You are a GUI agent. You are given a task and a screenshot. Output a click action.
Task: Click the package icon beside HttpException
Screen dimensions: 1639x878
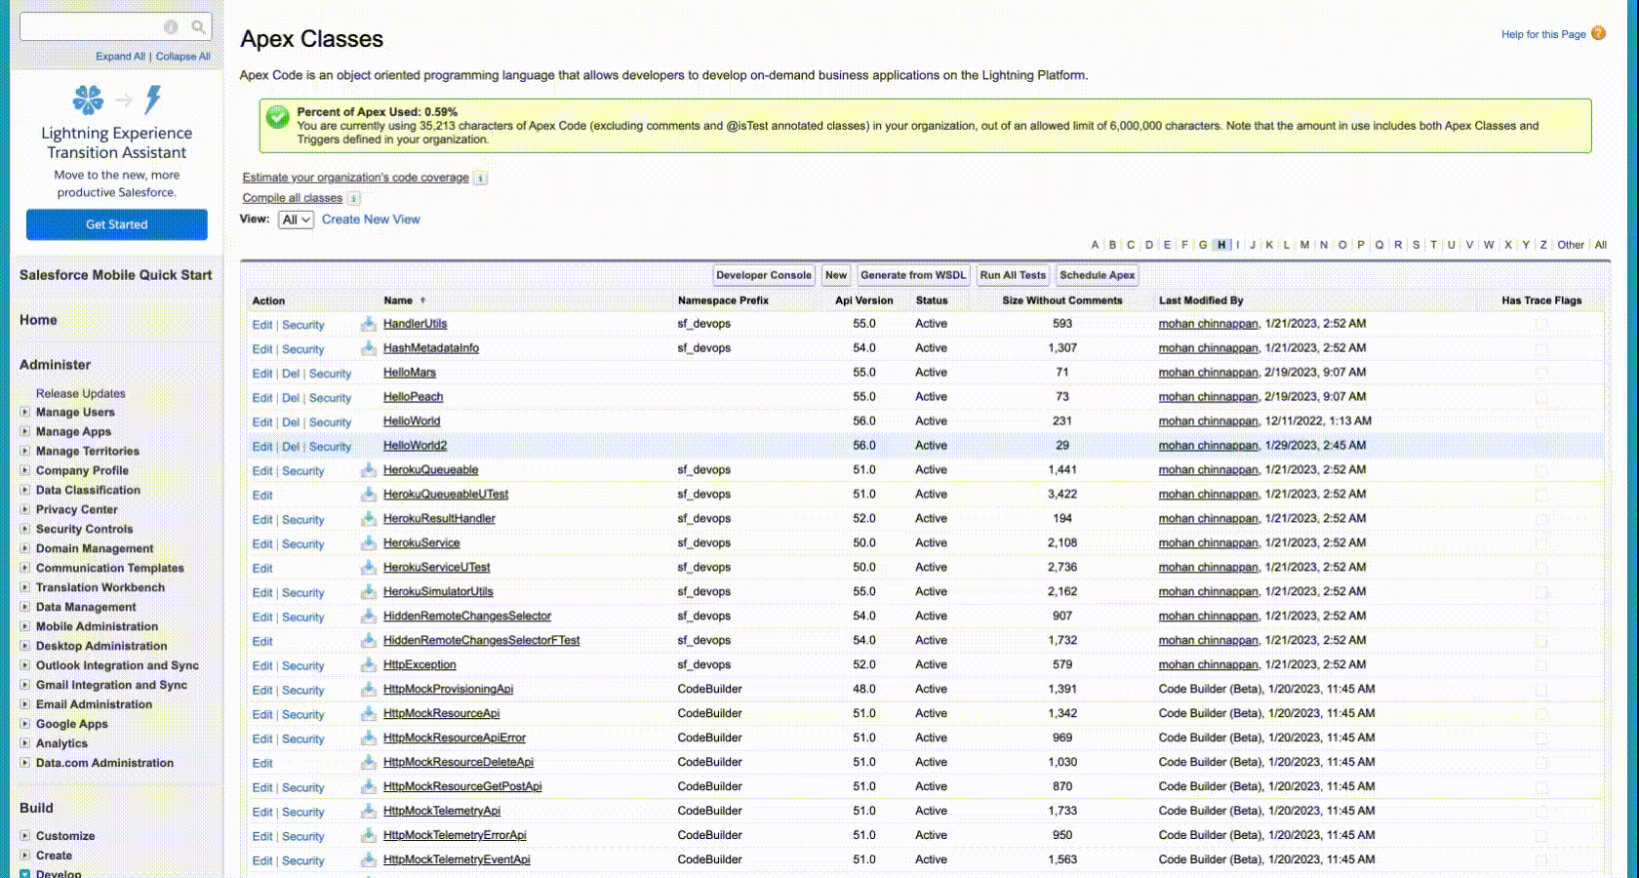pos(369,664)
